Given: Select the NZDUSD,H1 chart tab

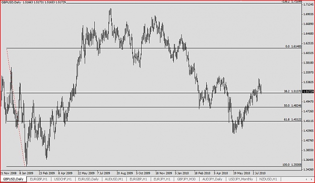Looking at the screenshot, I should 268,179.
